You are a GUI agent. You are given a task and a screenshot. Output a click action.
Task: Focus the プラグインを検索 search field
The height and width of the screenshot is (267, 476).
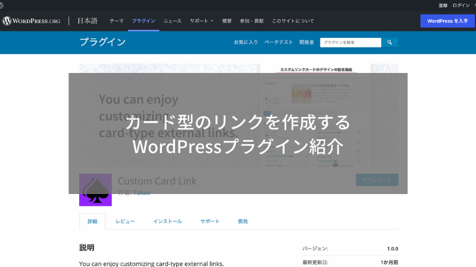pyautogui.click(x=350, y=43)
